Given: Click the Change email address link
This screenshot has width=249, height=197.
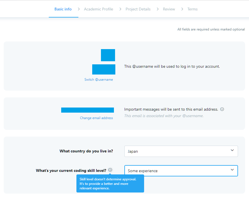Looking at the screenshot, I should pyautogui.click(x=96, y=118).
